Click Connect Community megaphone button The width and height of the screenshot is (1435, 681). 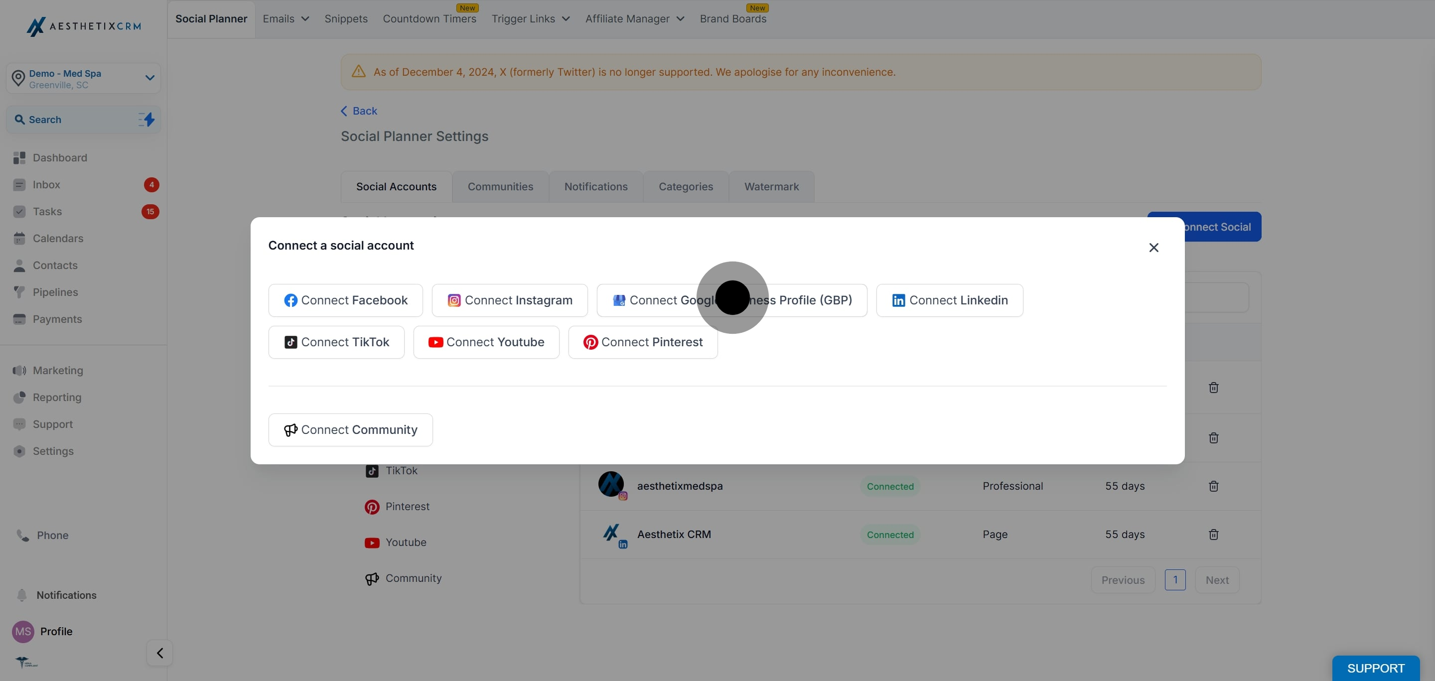pyautogui.click(x=350, y=430)
